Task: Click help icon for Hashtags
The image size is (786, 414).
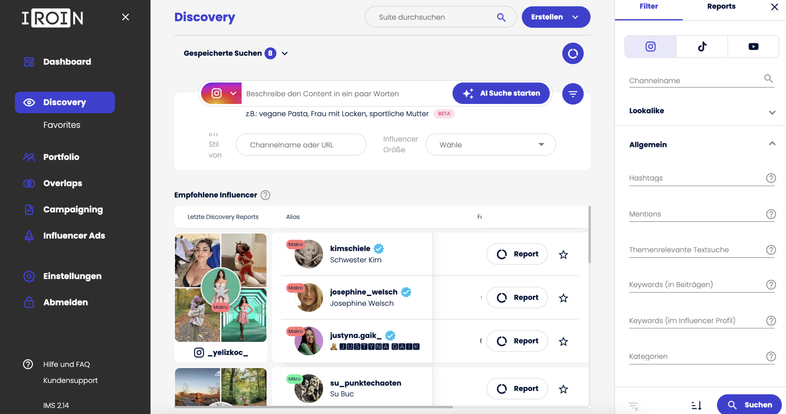Action: click(771, 178)
